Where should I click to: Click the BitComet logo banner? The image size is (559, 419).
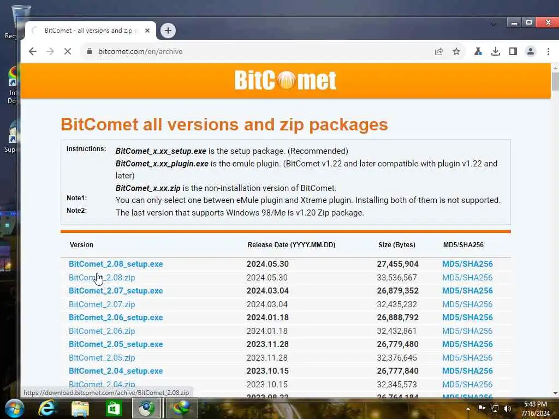(x=286, y=80)
